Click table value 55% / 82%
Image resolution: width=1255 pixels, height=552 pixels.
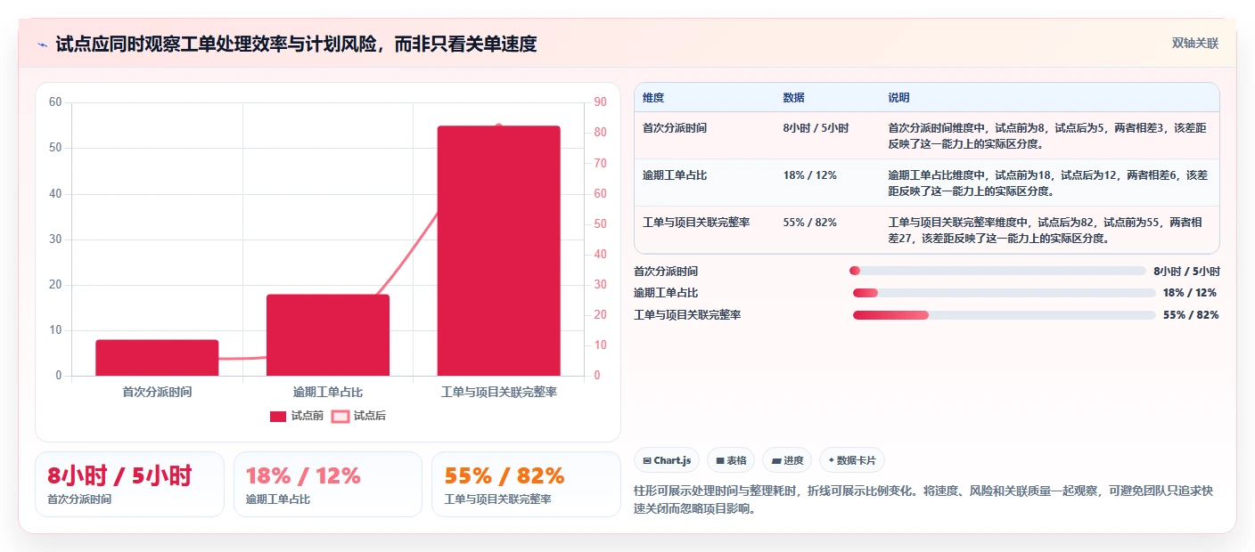pos(810,223)
